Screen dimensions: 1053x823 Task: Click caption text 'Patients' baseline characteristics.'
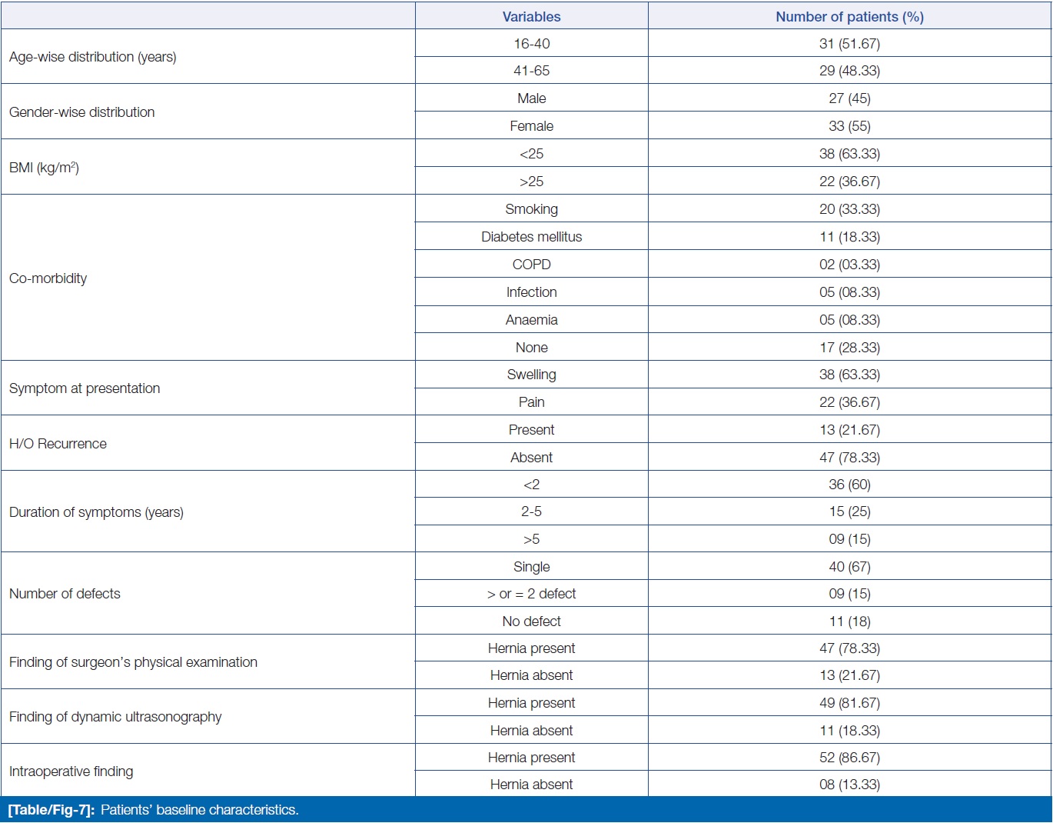[x=200, y=810]
